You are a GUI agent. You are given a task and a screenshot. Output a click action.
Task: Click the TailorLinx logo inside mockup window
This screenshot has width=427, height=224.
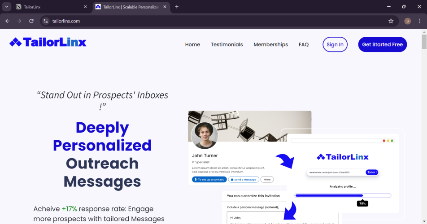tap(343, 157)
